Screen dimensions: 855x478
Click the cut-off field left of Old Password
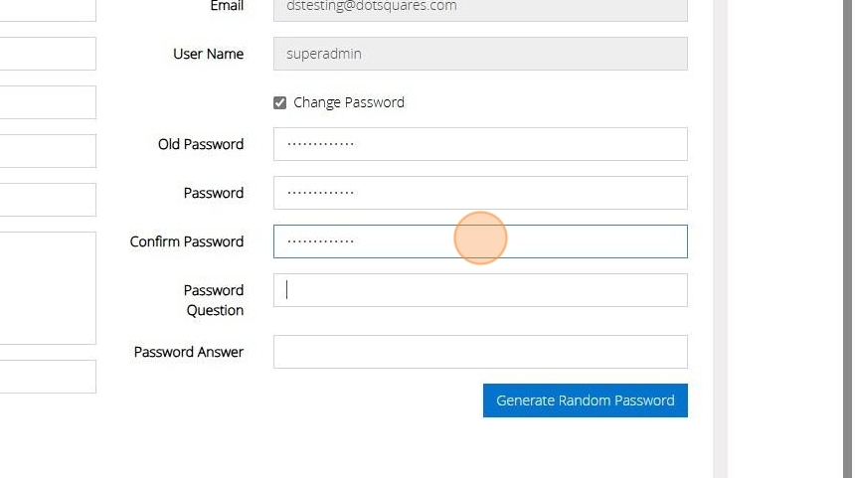48,151
